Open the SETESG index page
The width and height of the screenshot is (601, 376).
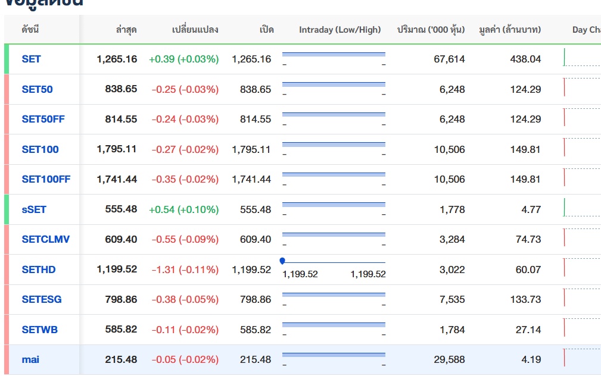[42, 299]
